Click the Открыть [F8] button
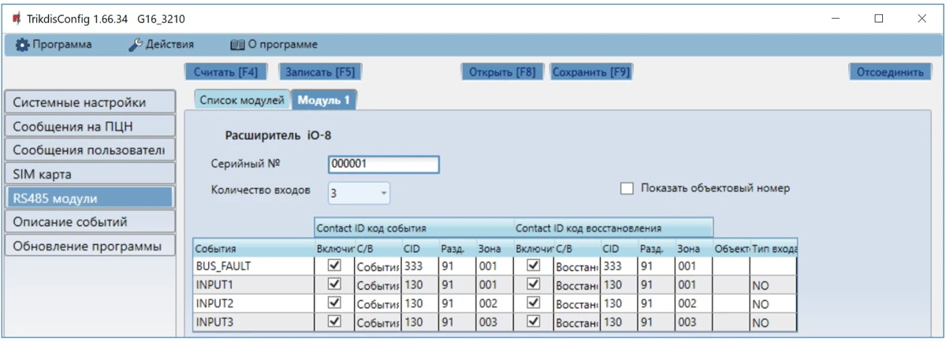Screen dimensions: 946x341 [x=501, y=72]
